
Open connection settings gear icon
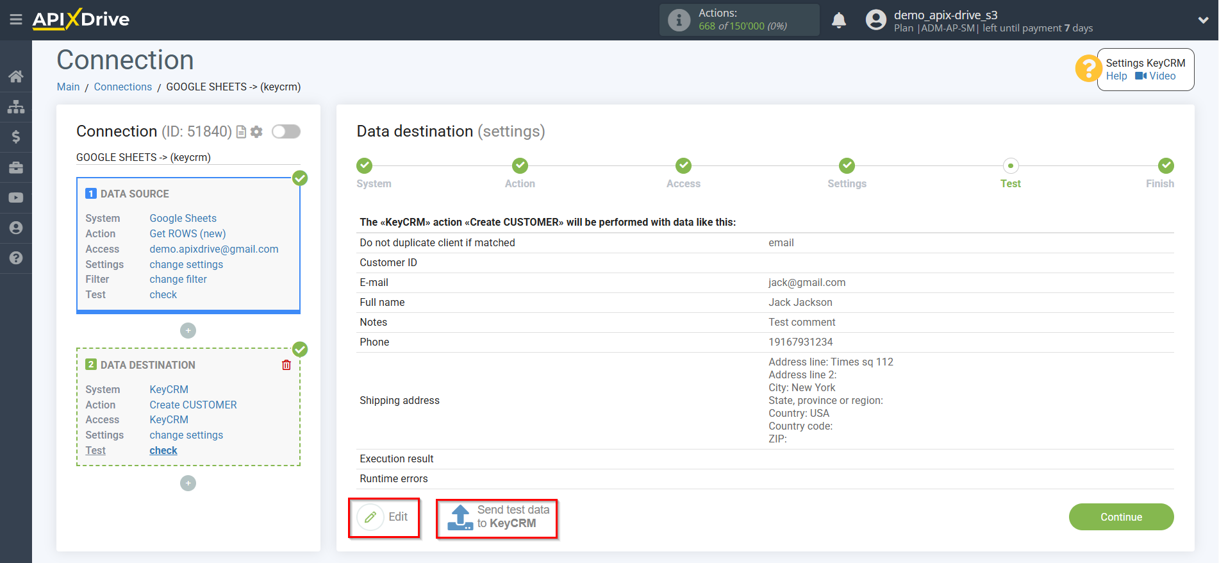(256, 131)
